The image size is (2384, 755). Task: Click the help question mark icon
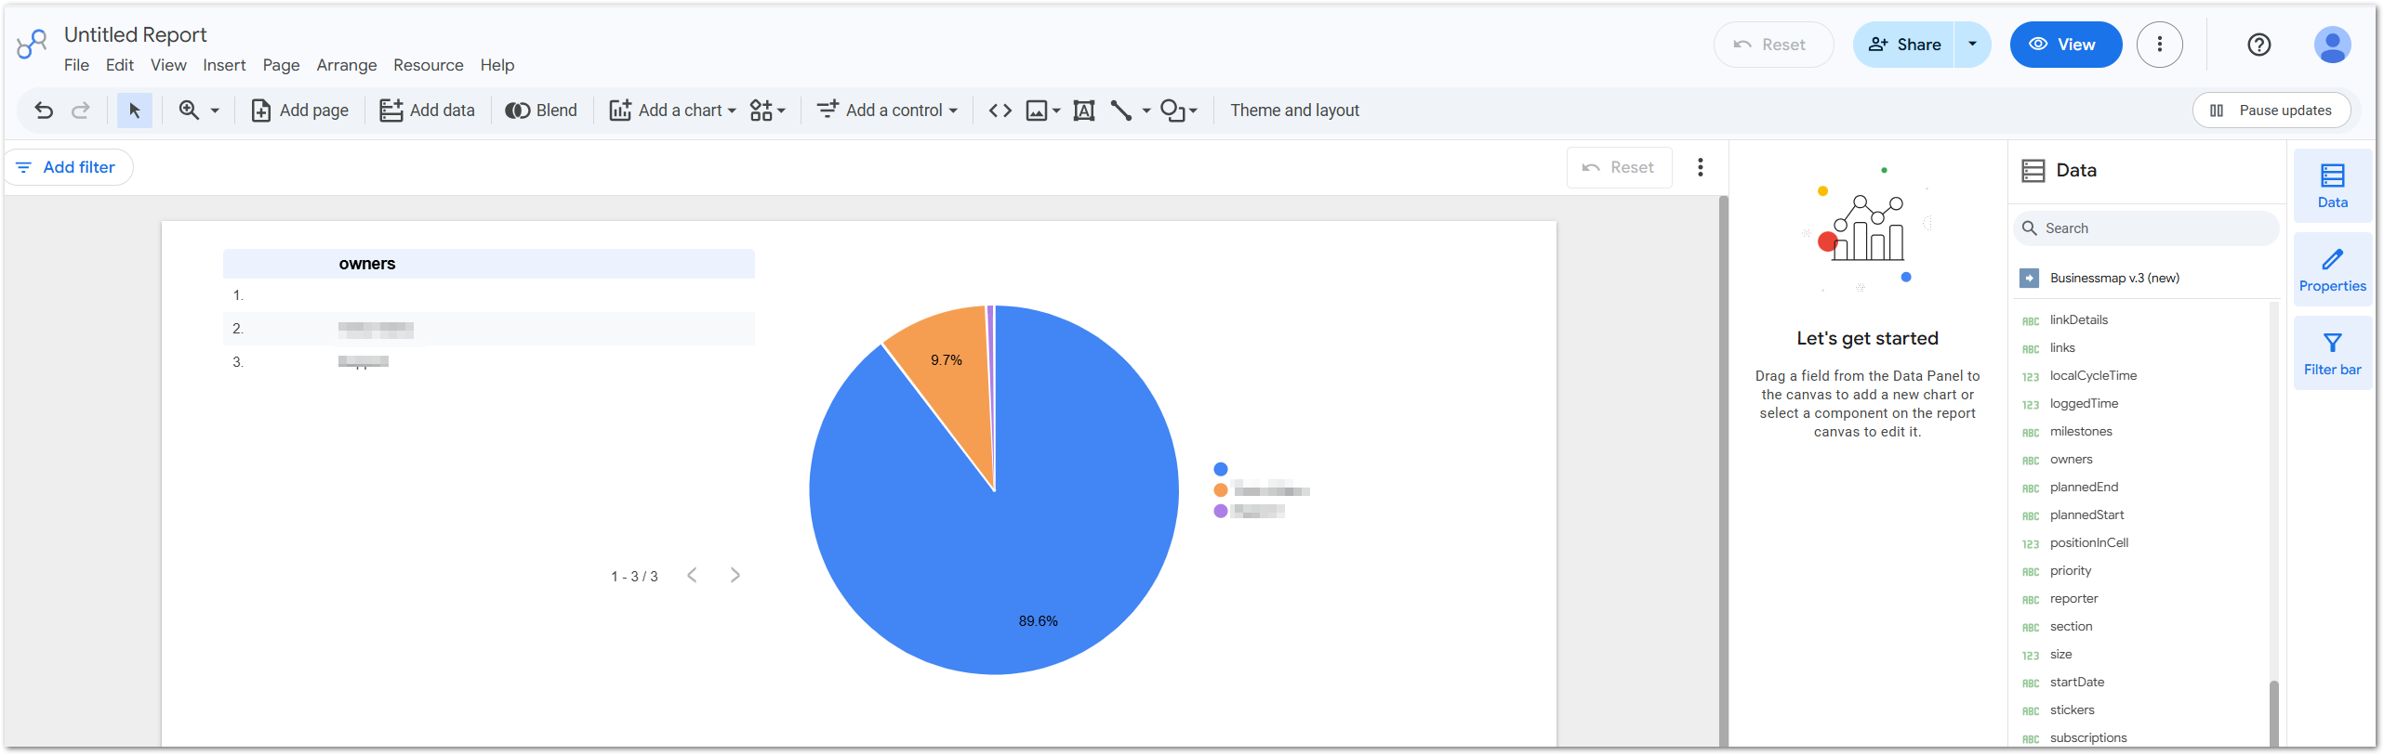click(x=2258, y=45)
